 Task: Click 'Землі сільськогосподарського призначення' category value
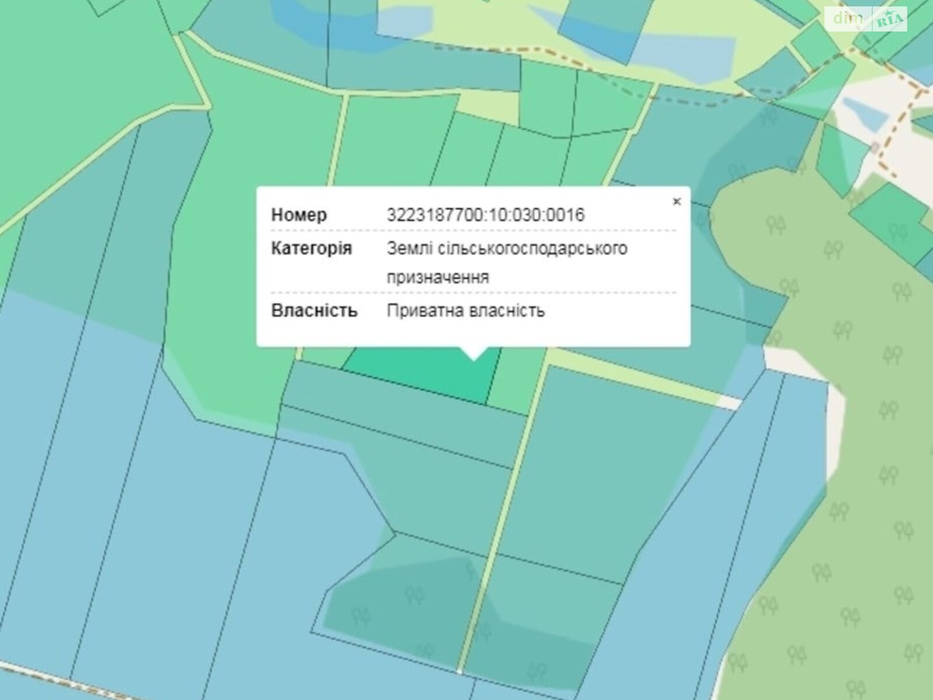pos(507,262)
